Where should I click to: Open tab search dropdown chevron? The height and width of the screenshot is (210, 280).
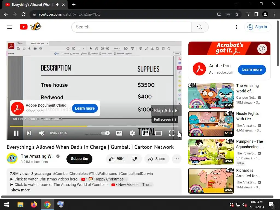click(x=236, y=4)
